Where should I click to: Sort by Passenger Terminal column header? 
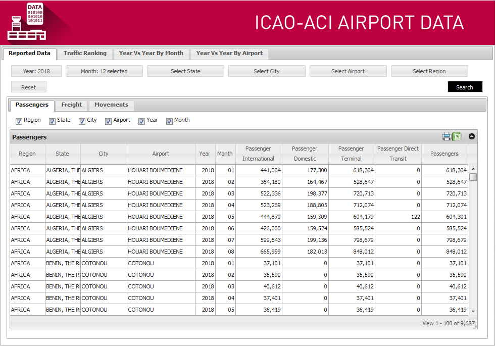[x=352, y=154]
